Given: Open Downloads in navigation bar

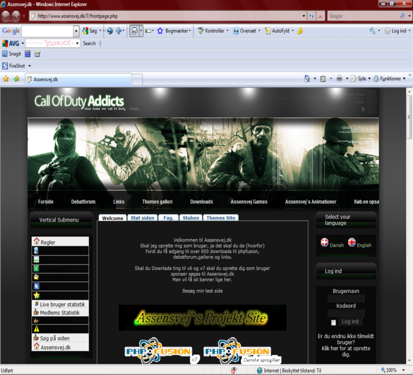Looking at the screenshot, I should click(x=201, y=202).
